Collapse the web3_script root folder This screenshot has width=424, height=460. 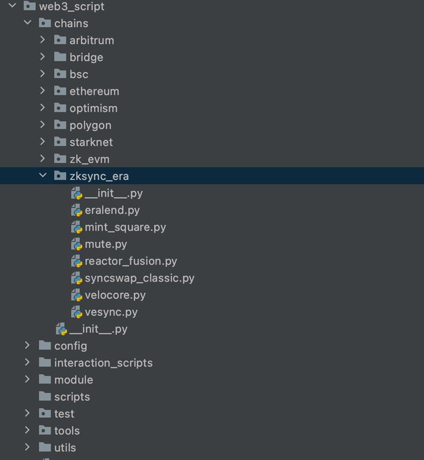(x=12, y=5)
